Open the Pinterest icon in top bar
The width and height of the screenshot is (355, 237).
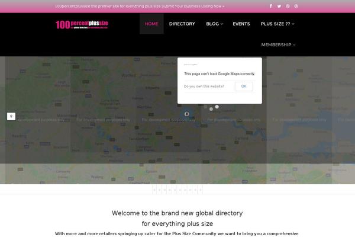tap(288, 7)
